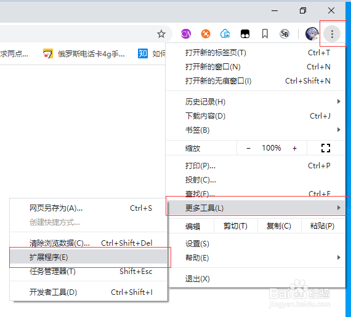Click the fullscreen icon in zoom row
The image size is (351, 317).
326,148
